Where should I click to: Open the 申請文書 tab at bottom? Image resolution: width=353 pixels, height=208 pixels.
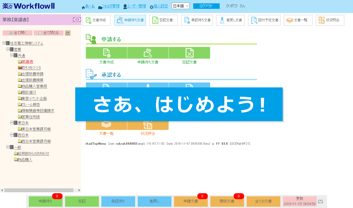(x=191, y=201)
